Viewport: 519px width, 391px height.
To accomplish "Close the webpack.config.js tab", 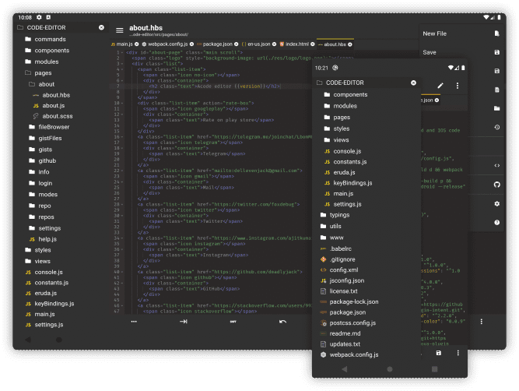I will click(x=191, y=44).
